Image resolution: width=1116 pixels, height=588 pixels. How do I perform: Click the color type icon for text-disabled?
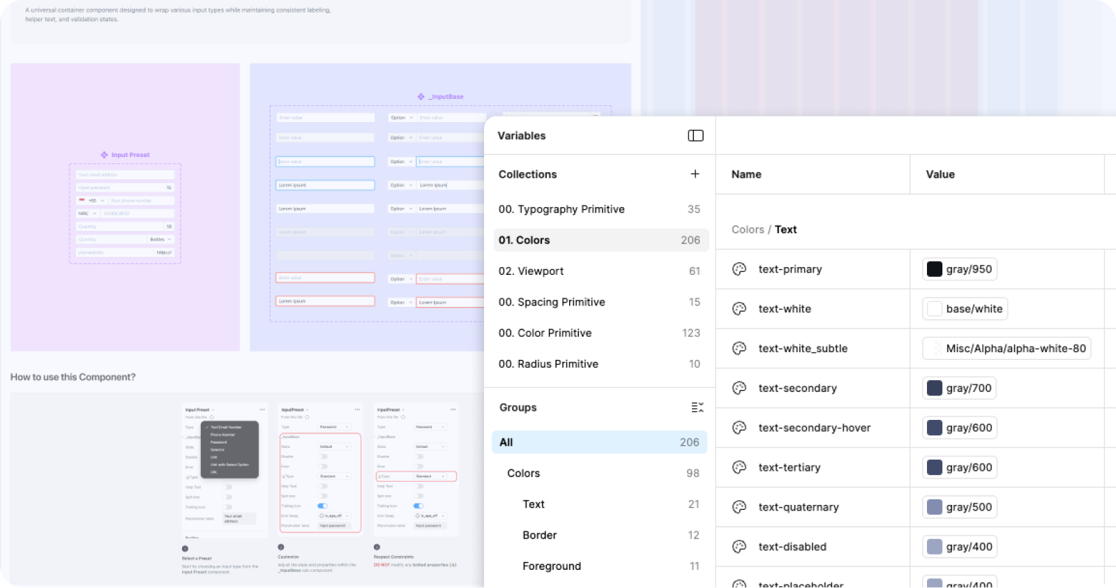[x=739, y=547]
